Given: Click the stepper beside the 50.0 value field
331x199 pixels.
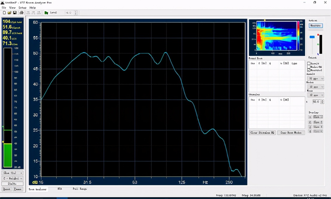Looking at the screenshot, I should pyautogui.click(x=322, y=102).
